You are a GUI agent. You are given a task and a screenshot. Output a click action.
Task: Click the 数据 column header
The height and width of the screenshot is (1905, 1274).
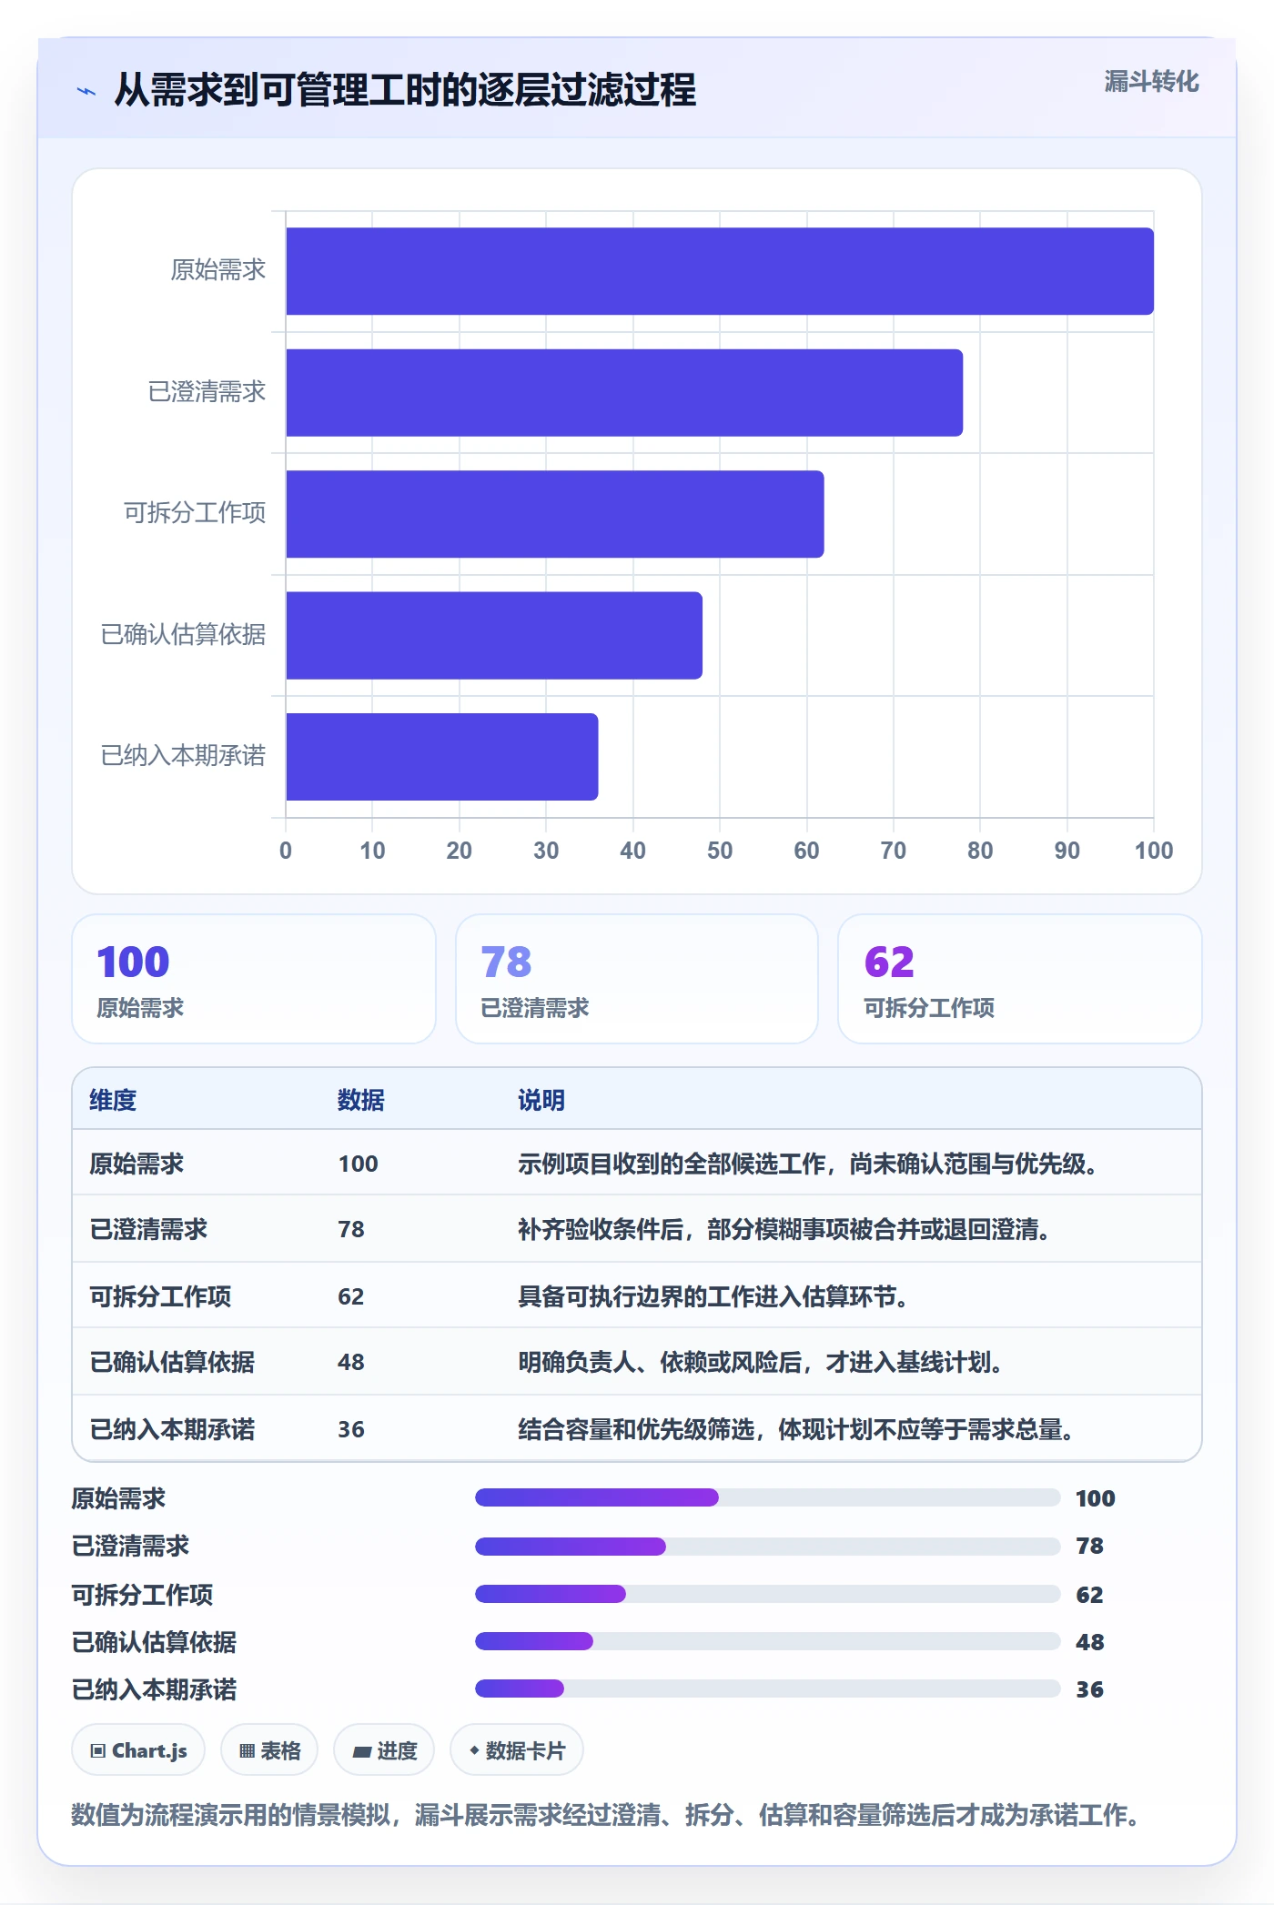click(361, 1100)
